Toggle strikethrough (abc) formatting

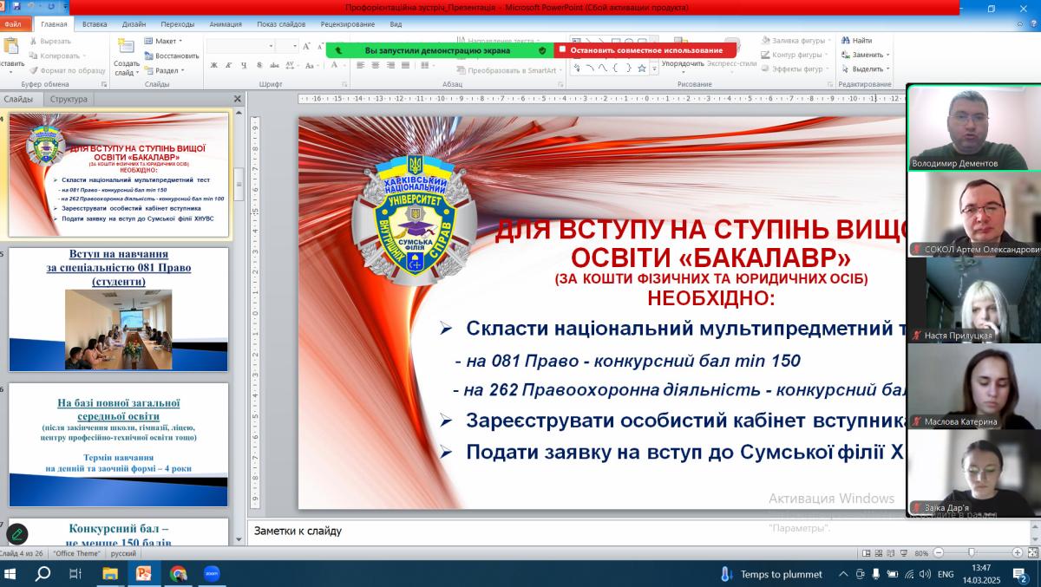(276, 65)
